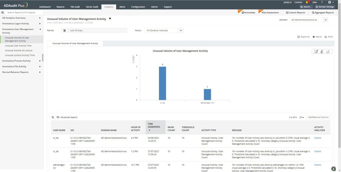The image size is (341, 172).
Task: Change the rows per page dropdown showing 25
Action: click(x=301, y=117)
